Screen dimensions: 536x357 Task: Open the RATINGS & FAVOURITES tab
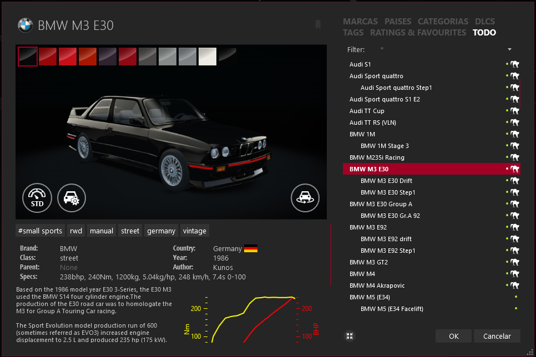[x=418, y=33]
